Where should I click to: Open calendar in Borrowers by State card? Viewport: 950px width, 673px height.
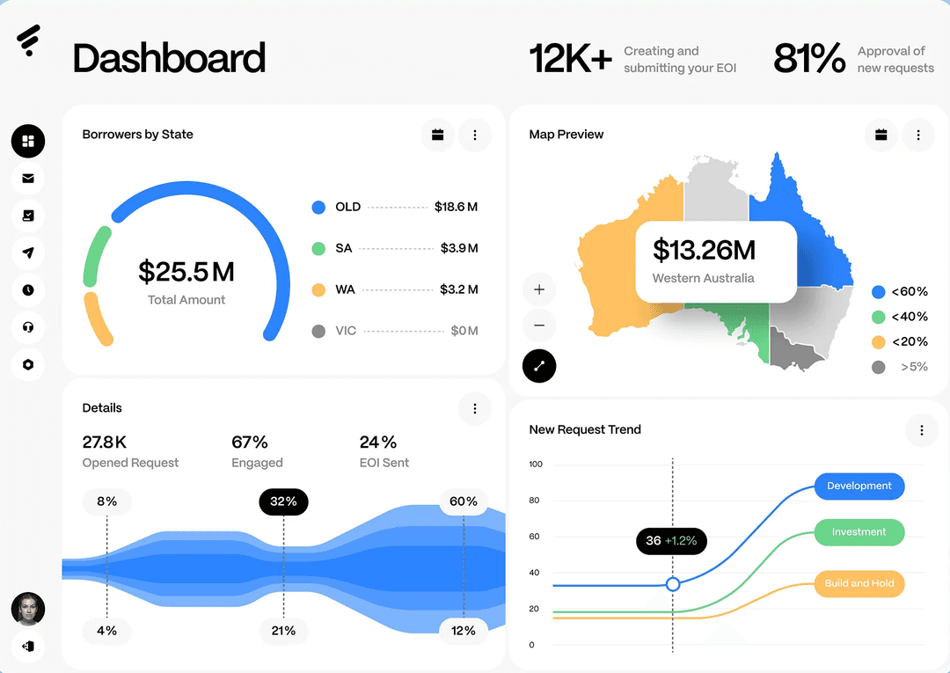(x=437, y=135)
